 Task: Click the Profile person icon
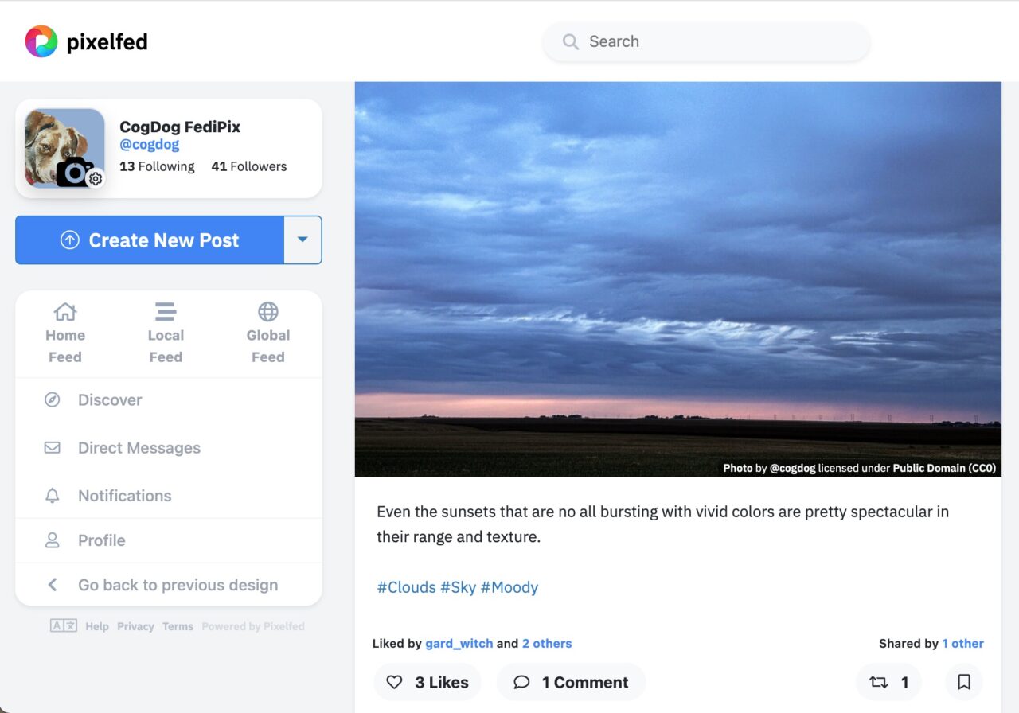[52, 540]
